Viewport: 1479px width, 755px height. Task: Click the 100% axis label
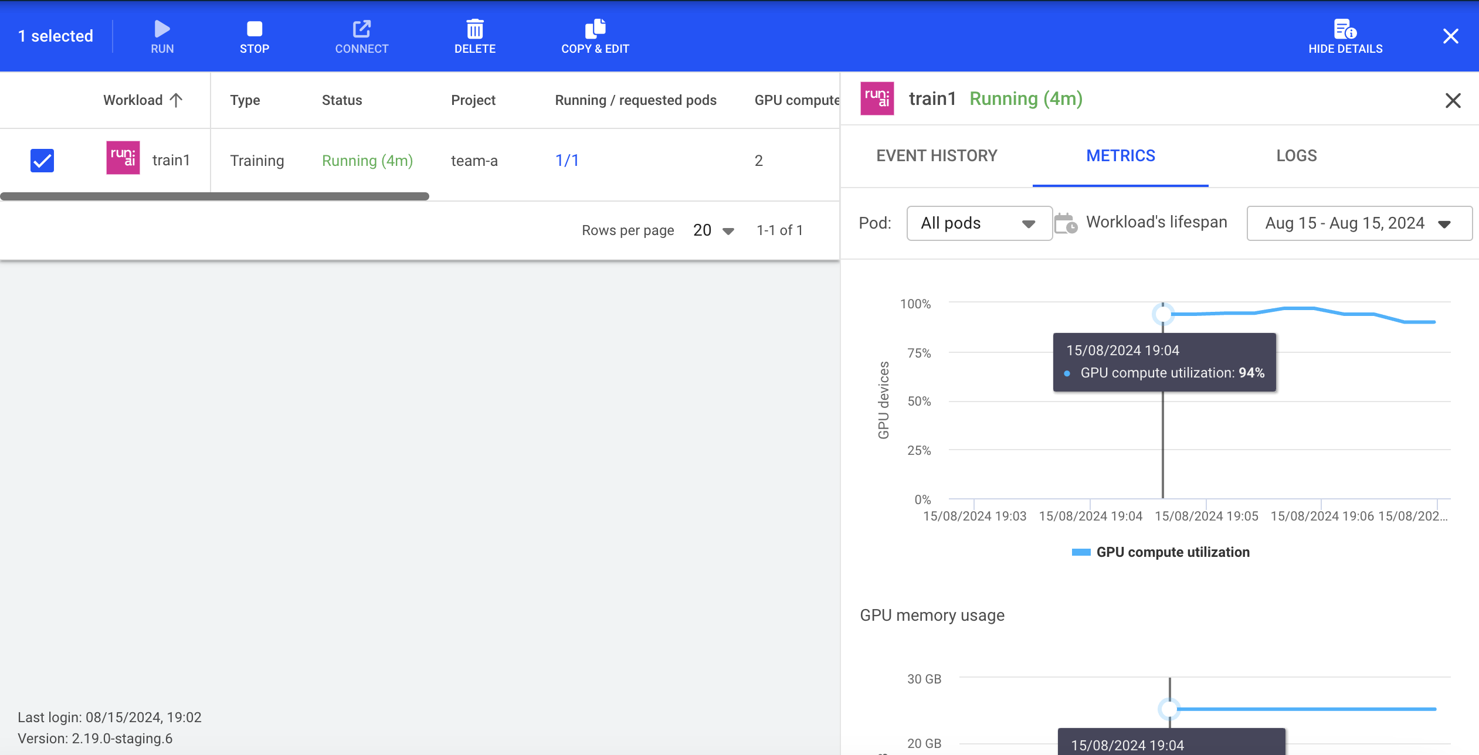click(x=915, y=304)
